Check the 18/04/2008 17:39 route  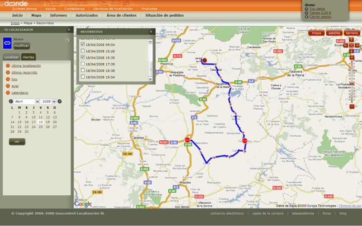tap(83, 64)
